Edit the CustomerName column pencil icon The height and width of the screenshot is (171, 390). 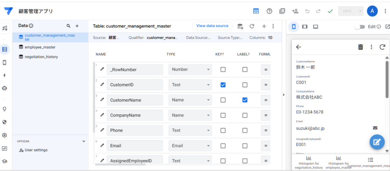pyautogui.click(x=102, y=100)
